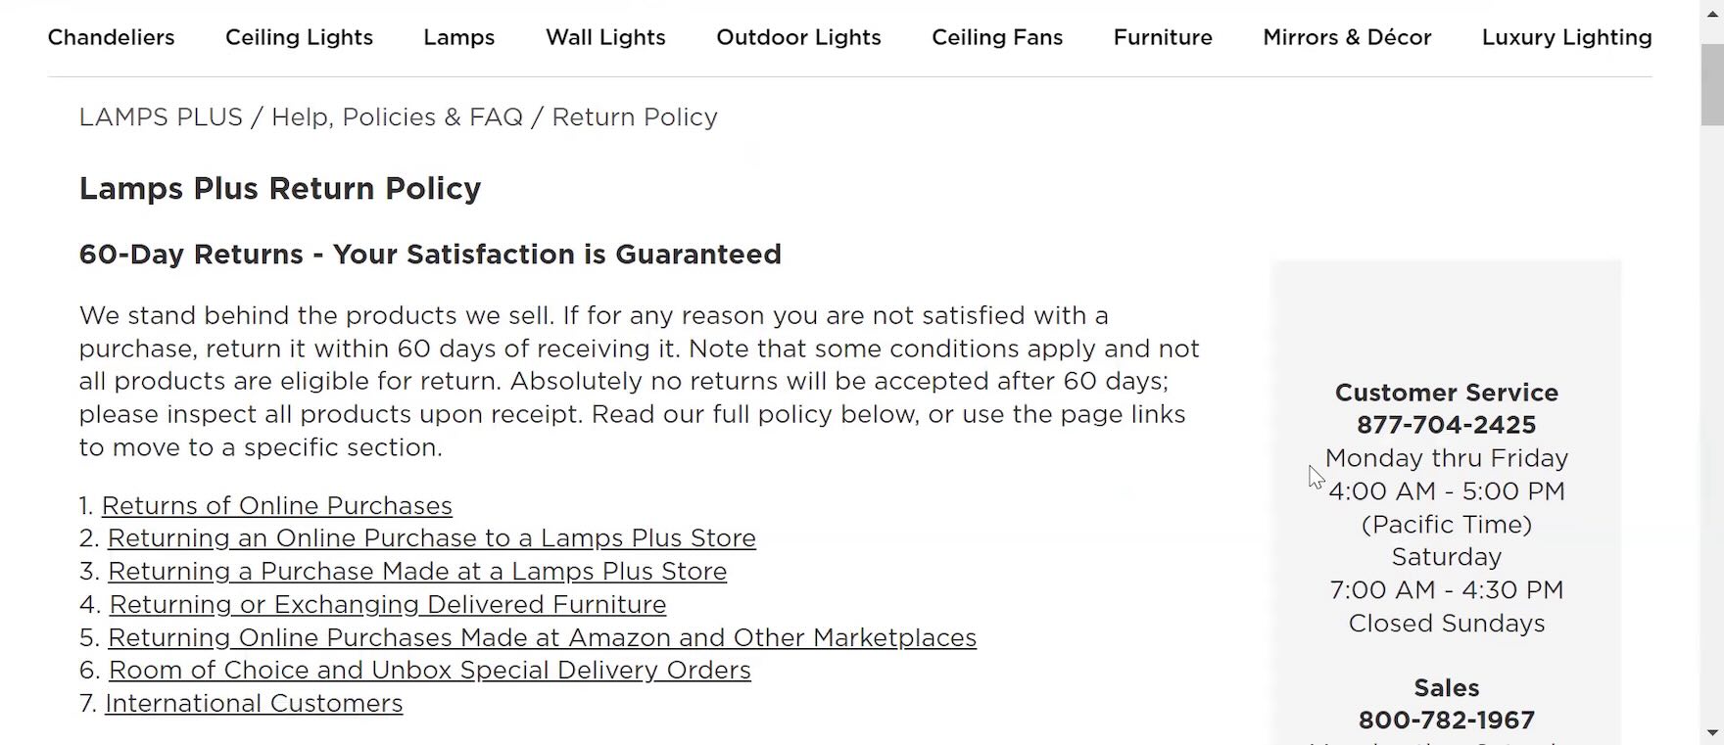Go to Help, Policies & FAQ breadcrumb
1724x745 pixels.
click(x=397, y=117)
